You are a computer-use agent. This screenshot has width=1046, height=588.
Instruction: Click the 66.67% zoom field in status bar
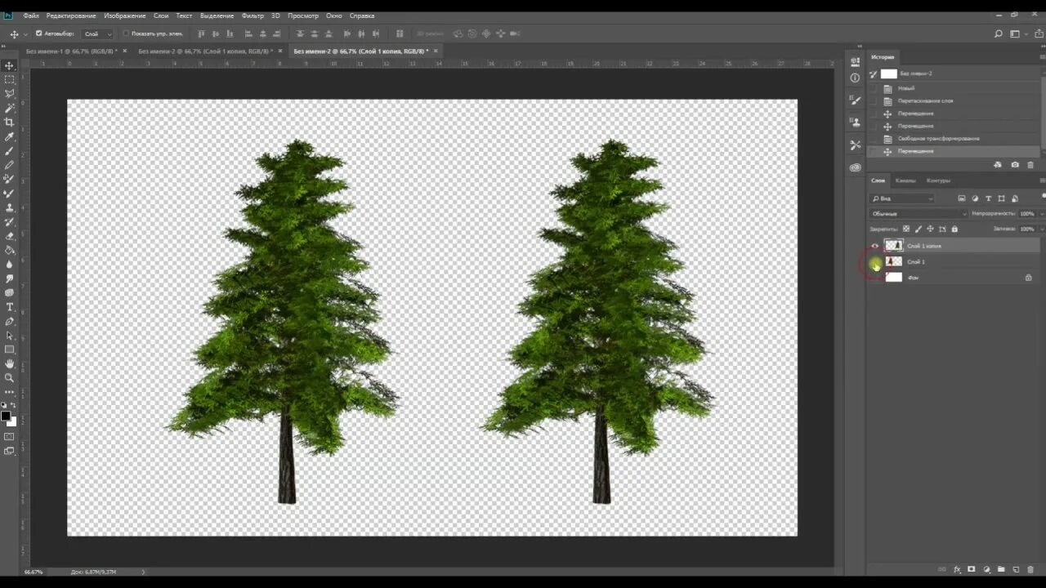(x=34, y=572)
